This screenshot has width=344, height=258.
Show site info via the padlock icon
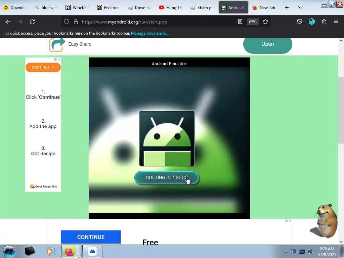click(76, 22)
